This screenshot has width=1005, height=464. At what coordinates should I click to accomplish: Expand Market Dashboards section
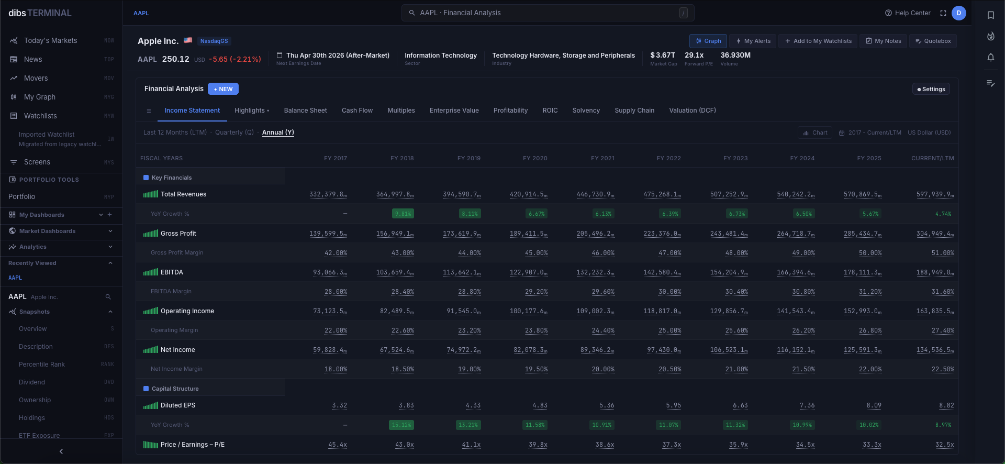pyautogui.click(x=61, y=231)
